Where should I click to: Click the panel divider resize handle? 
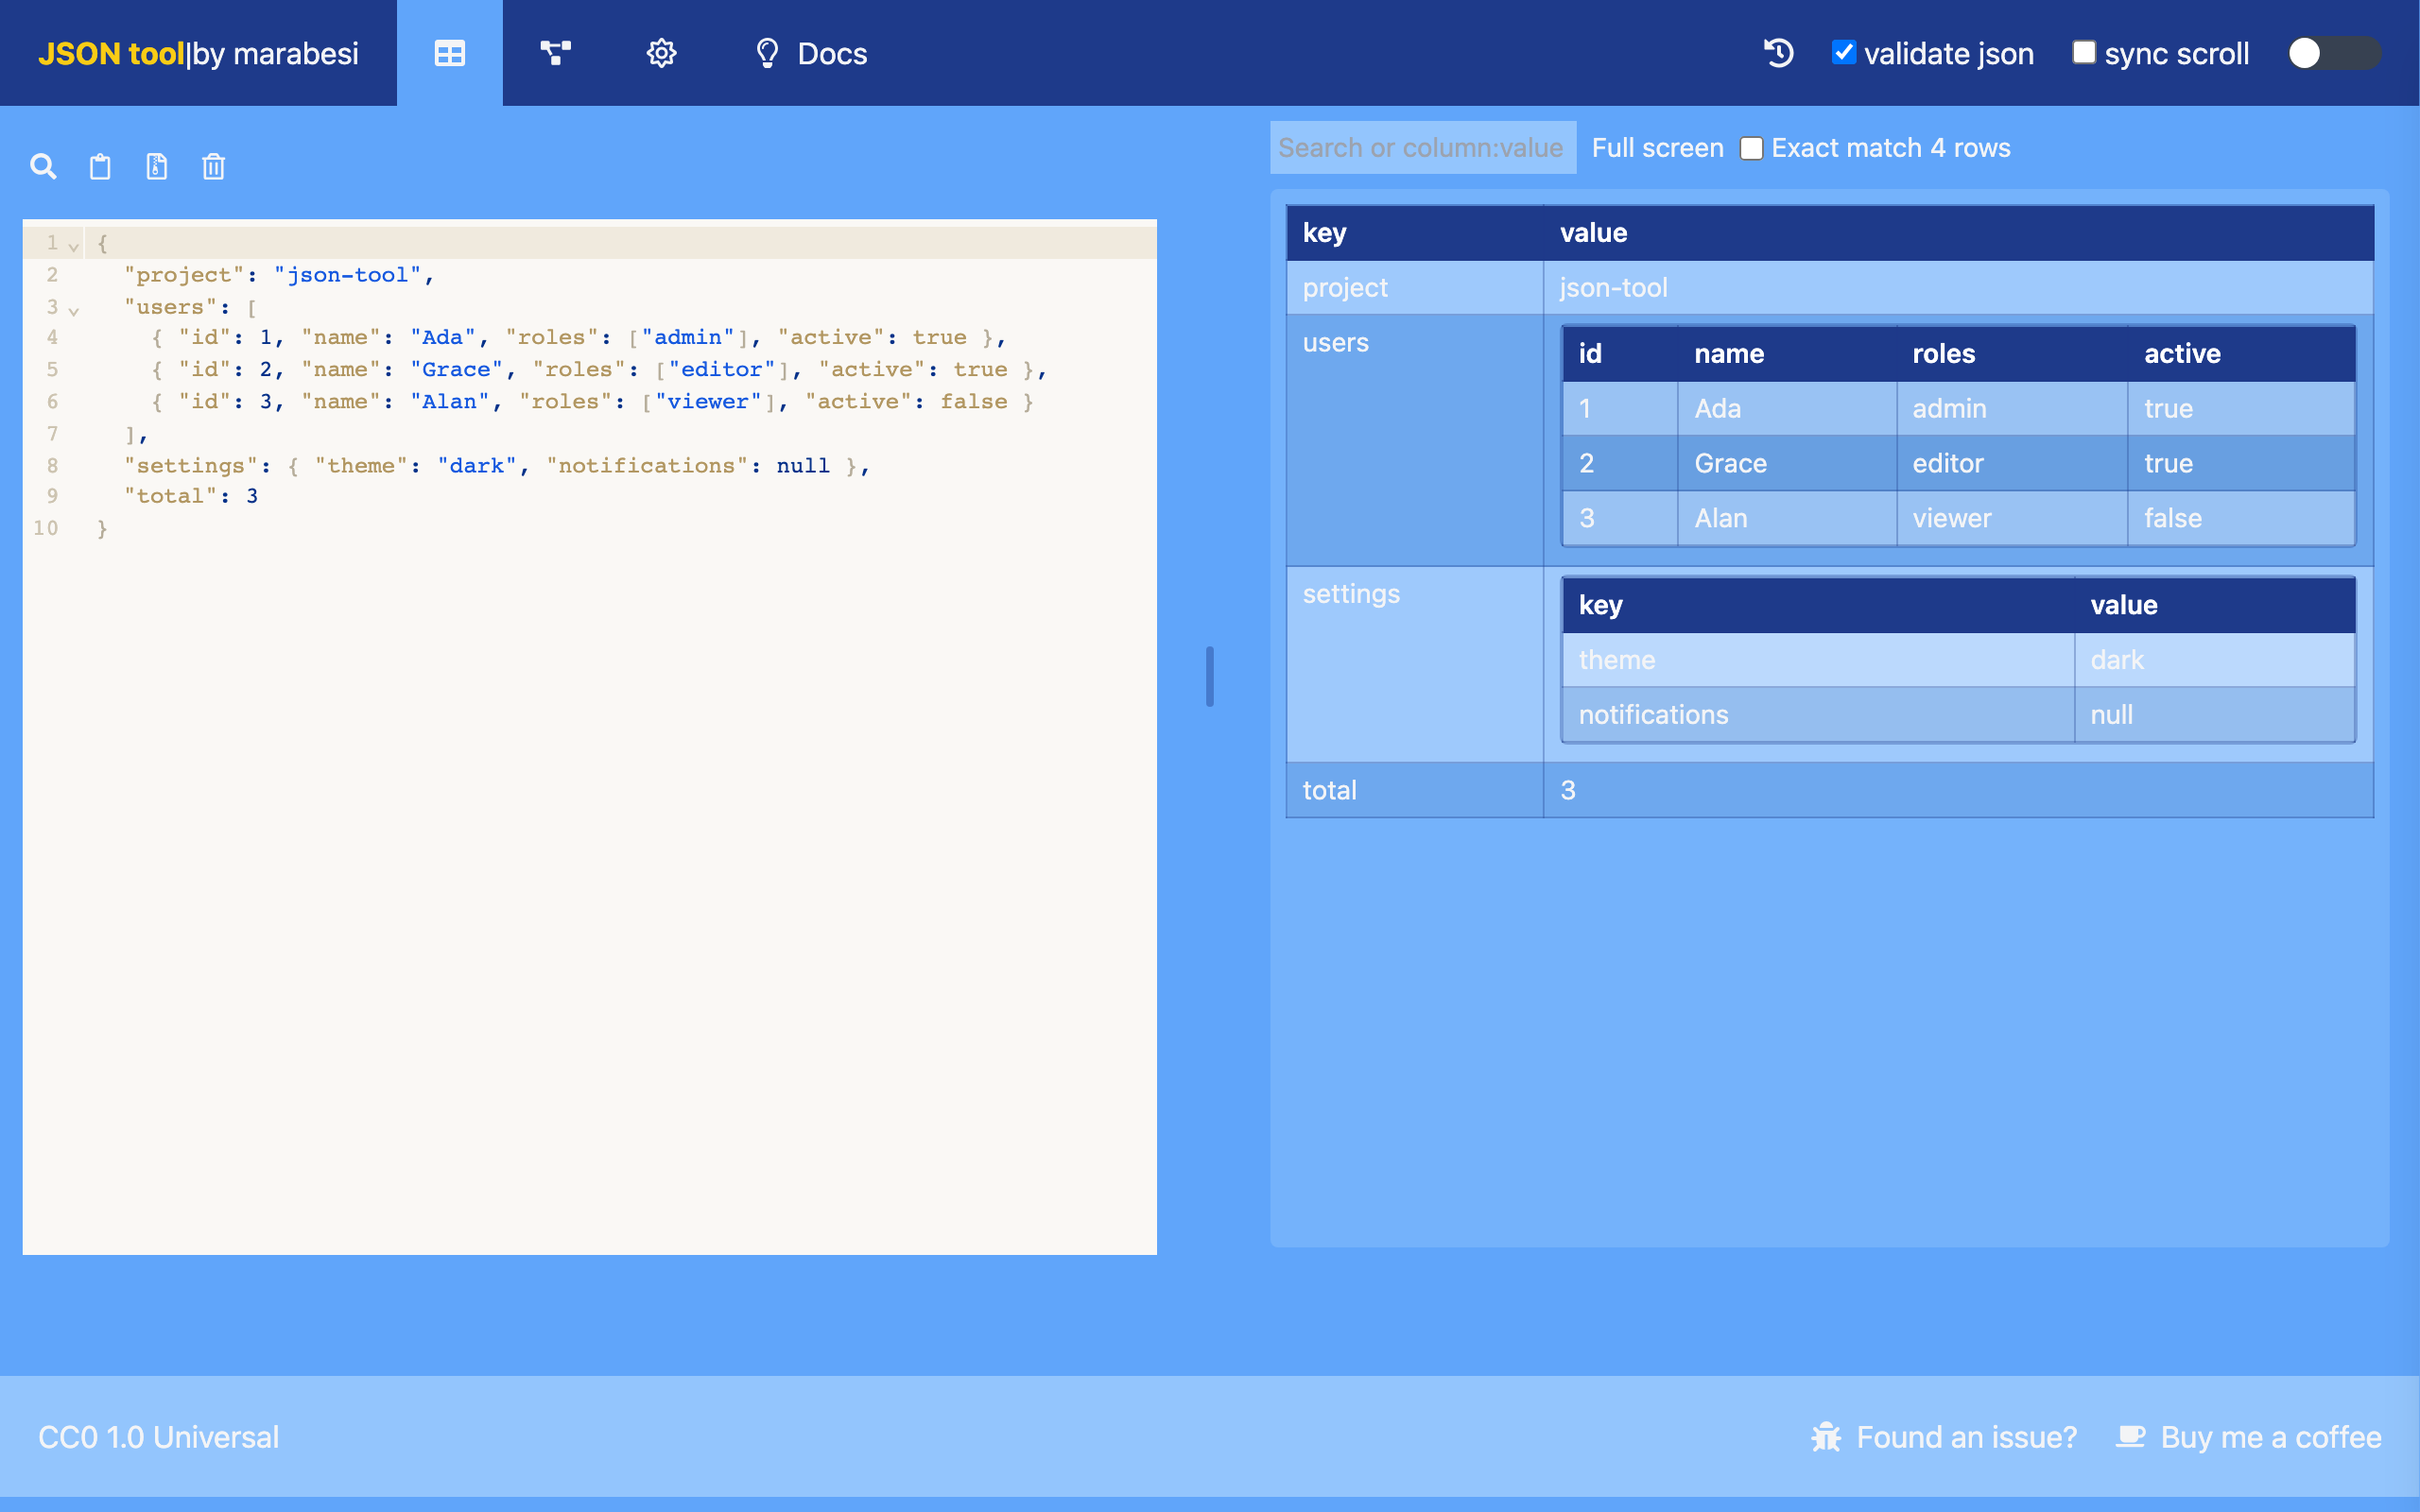pos(1210,677)
